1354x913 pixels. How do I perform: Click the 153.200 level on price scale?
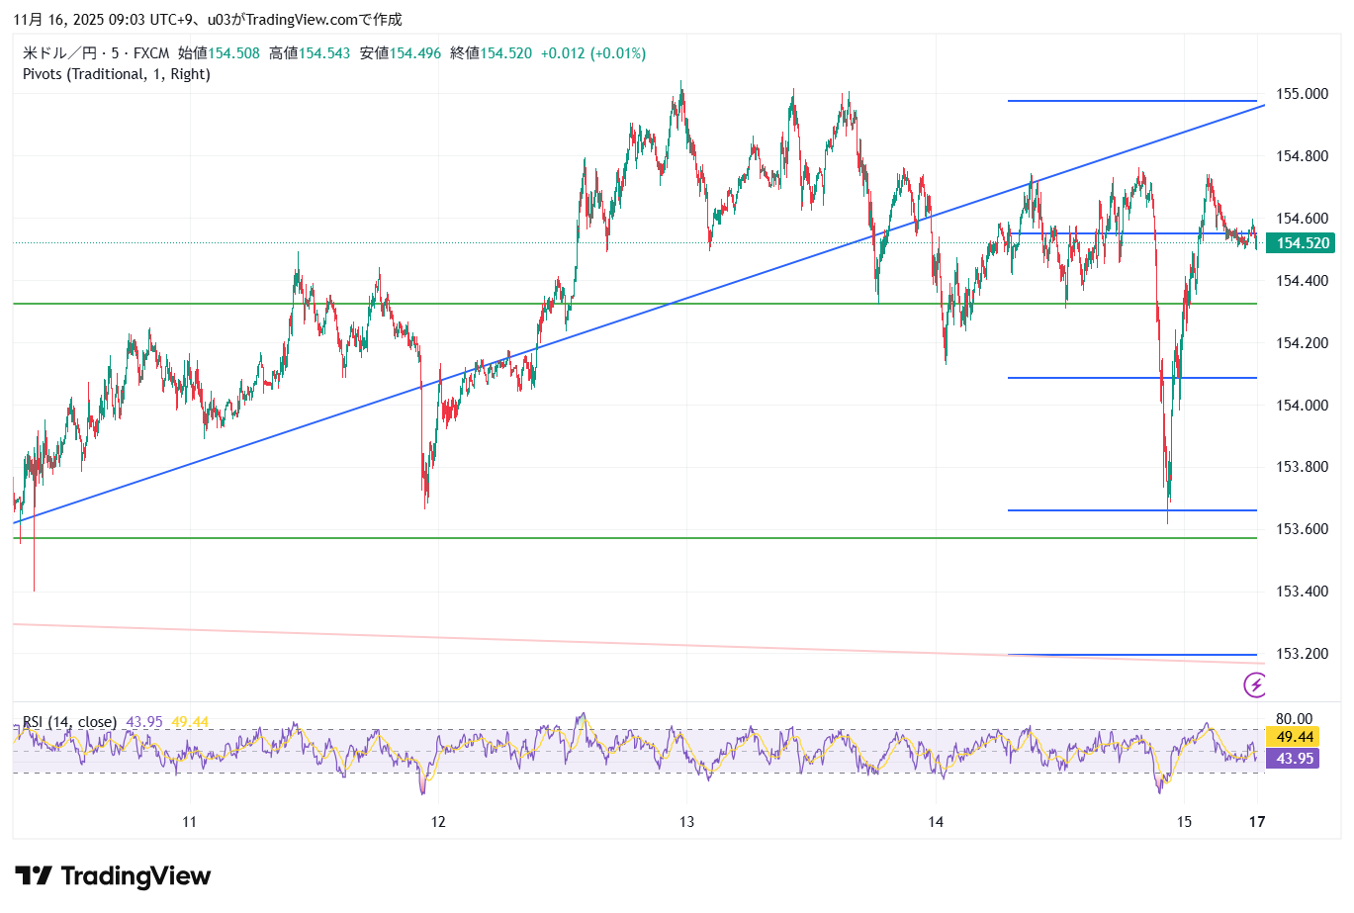click(x=1302, y=654)
